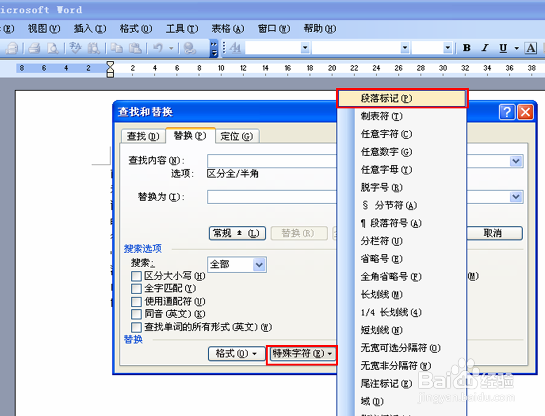This screenshot has height=416, width=545.
Task: Switch to the 查找 tab
Action: click(142, 136)
